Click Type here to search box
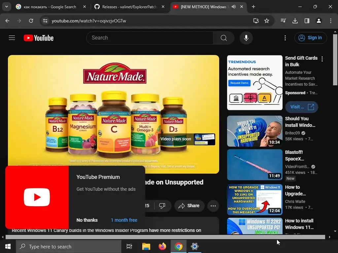This screenshot has width=338, height=253. click(x=69, y=246)
